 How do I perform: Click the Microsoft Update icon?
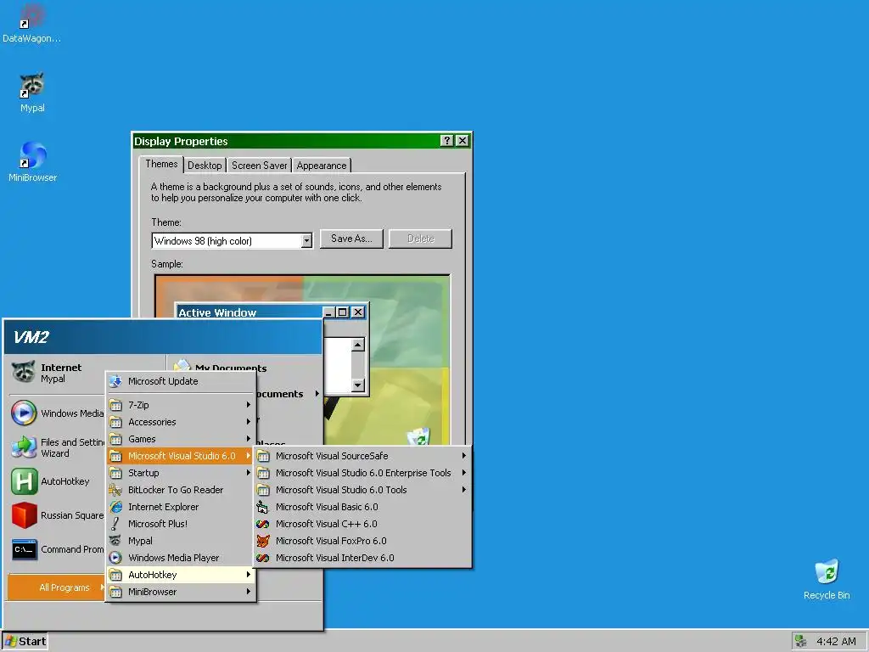tap(115, 381)
